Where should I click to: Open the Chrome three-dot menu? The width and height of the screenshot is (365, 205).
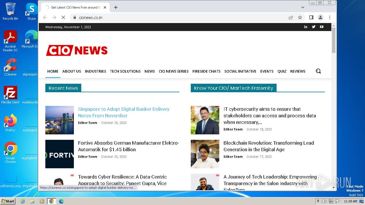pyautogui.click(x=330, y=17)
